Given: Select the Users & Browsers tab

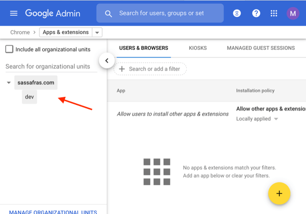Looking at the screenshot, I should [143, 48].
